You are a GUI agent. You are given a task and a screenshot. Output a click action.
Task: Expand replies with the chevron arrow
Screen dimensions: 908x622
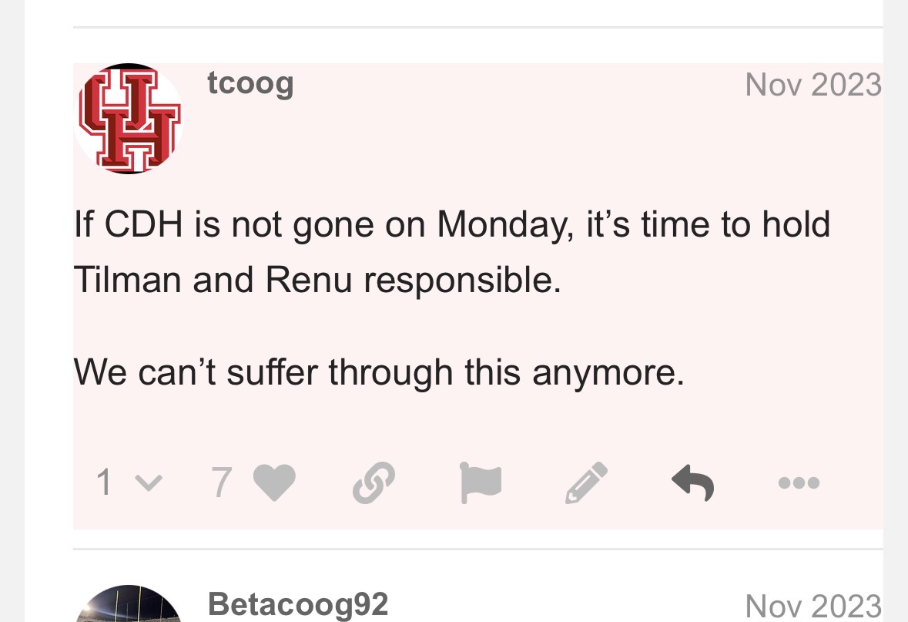(x=149, y=483)
